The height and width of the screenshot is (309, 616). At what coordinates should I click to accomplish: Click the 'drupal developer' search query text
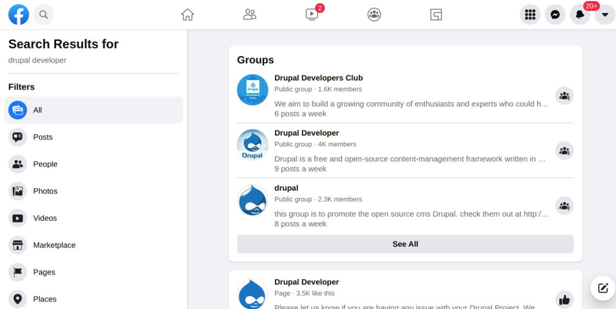[37, 60]
